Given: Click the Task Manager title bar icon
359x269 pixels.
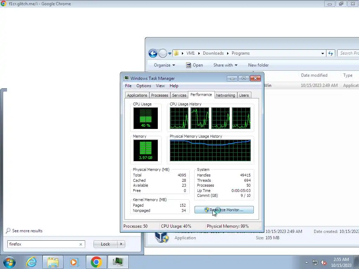Looking at the screenshot, I should 126,78.
